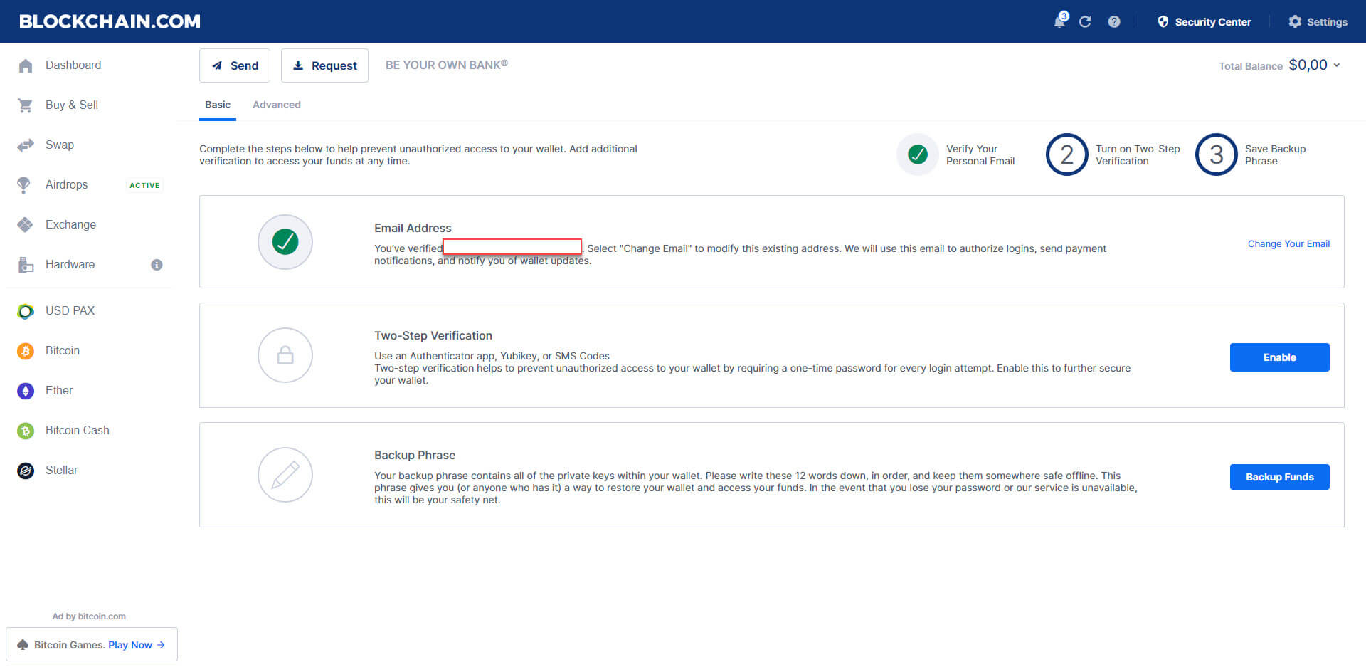The image size is (1366, 667).
Task: Click the Request button
Action: [324, 65]
